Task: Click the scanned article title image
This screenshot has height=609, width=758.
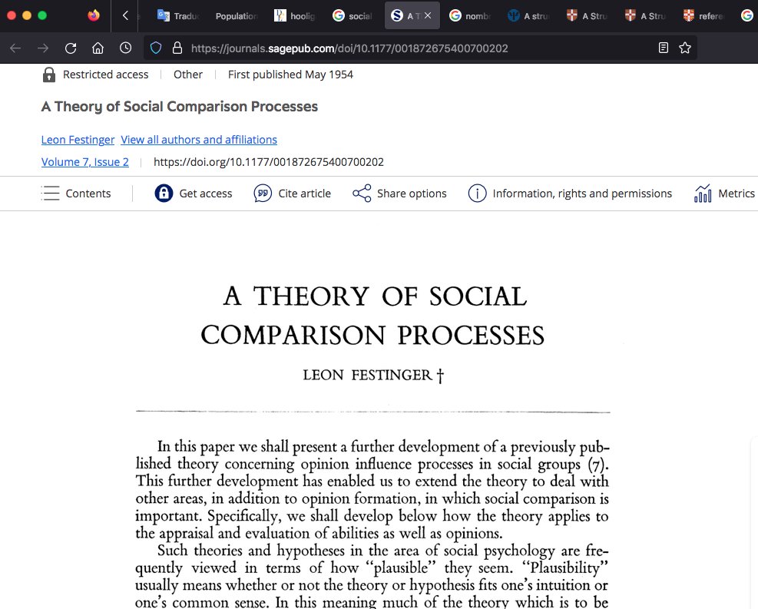Action: (373, 316)
